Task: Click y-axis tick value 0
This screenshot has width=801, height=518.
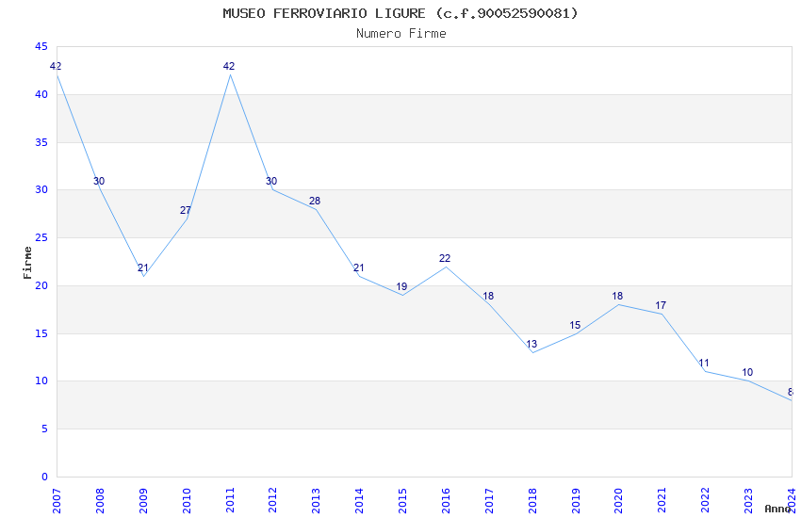Action: (44, 477)
